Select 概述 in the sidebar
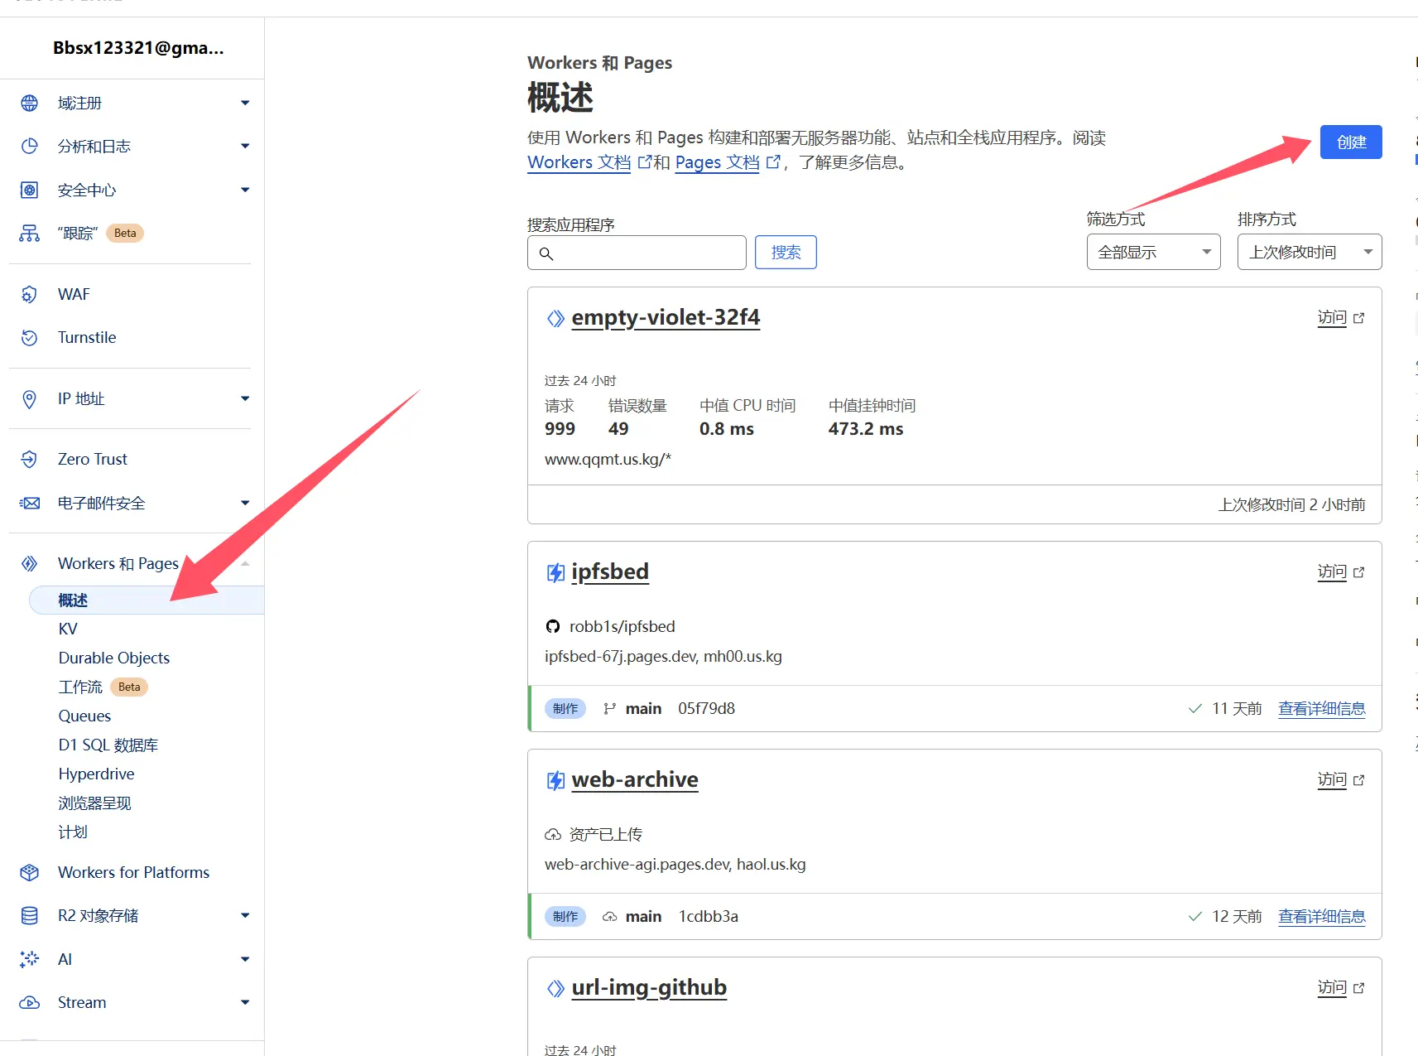This screenshot has width=1418, height=1056. (147, 600)
